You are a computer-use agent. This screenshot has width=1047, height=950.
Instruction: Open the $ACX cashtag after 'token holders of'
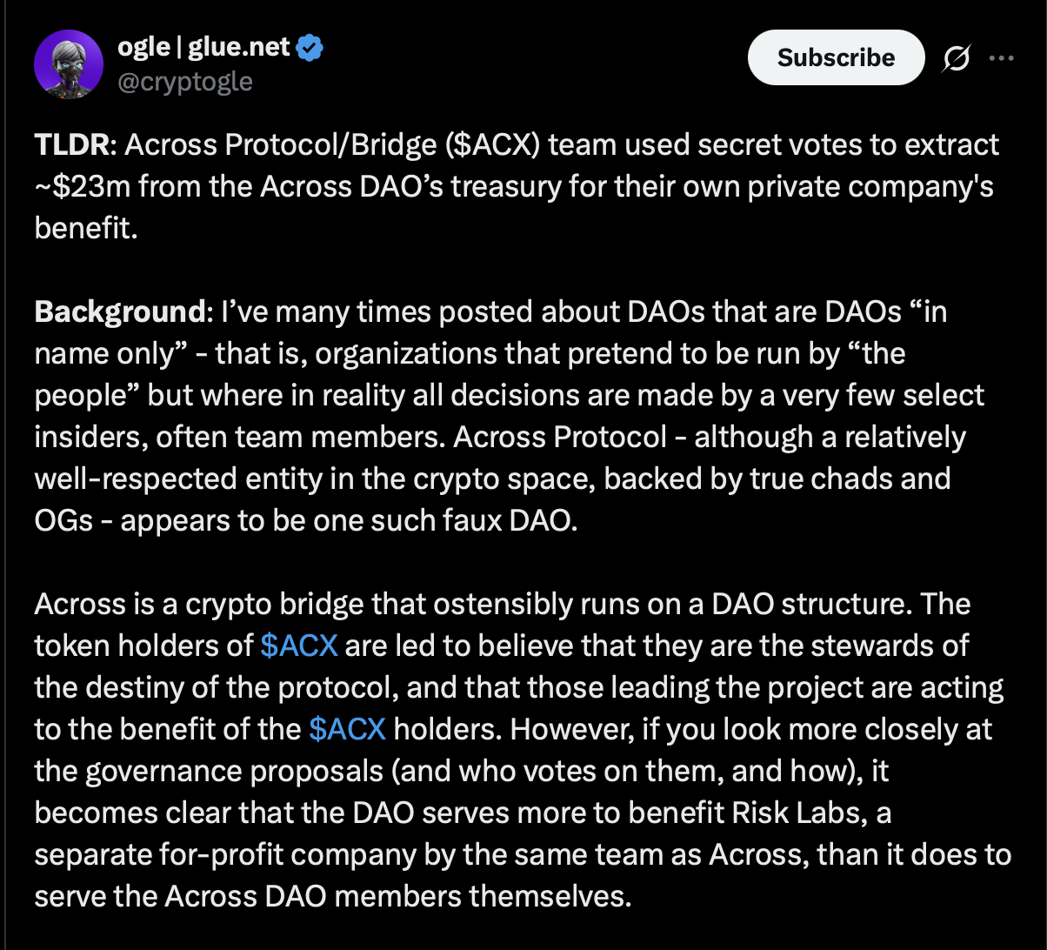pyautogui.click(x=298, y=646)
